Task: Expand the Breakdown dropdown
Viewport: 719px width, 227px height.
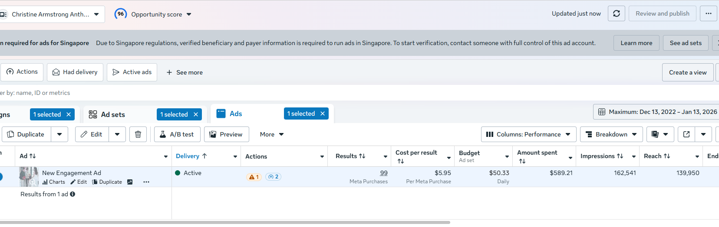Action: [611, 134]
